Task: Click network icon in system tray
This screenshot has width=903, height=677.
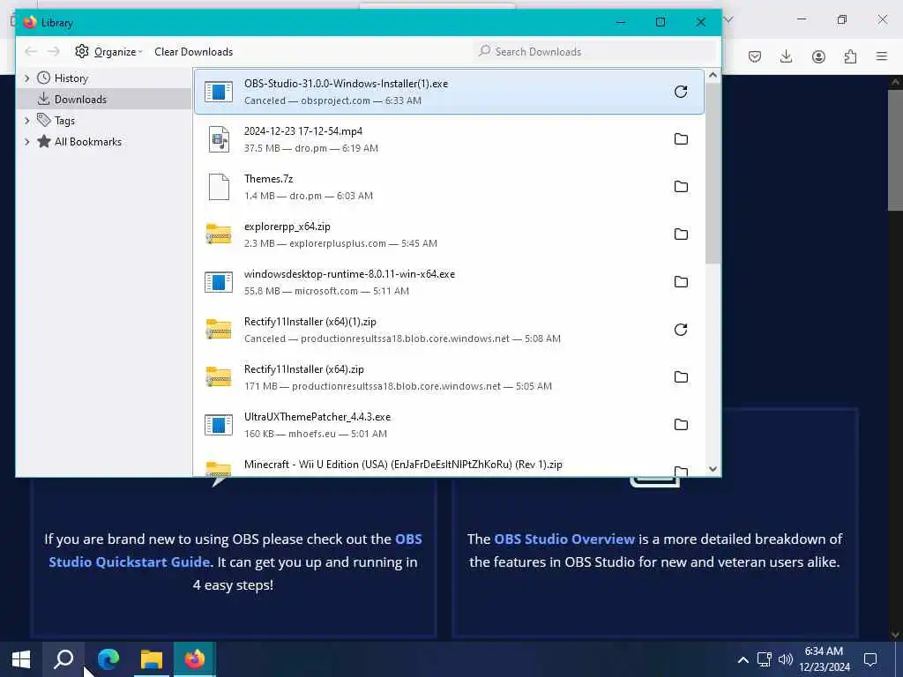Action: [765, 659]
